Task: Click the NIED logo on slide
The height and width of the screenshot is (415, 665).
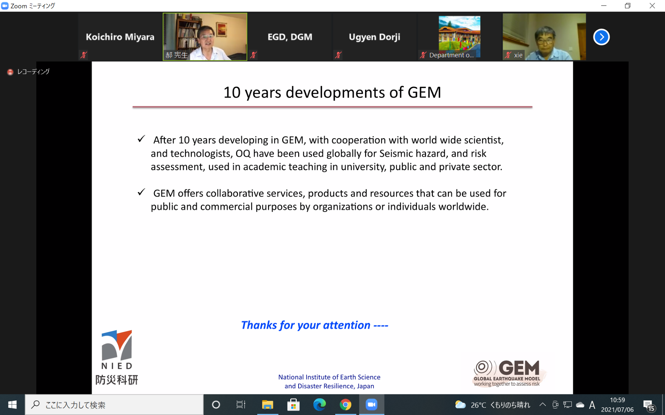Action: 117,357
